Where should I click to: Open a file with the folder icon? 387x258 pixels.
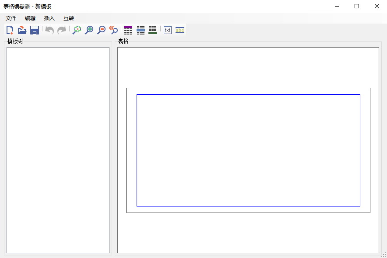[x=22, y=30]
